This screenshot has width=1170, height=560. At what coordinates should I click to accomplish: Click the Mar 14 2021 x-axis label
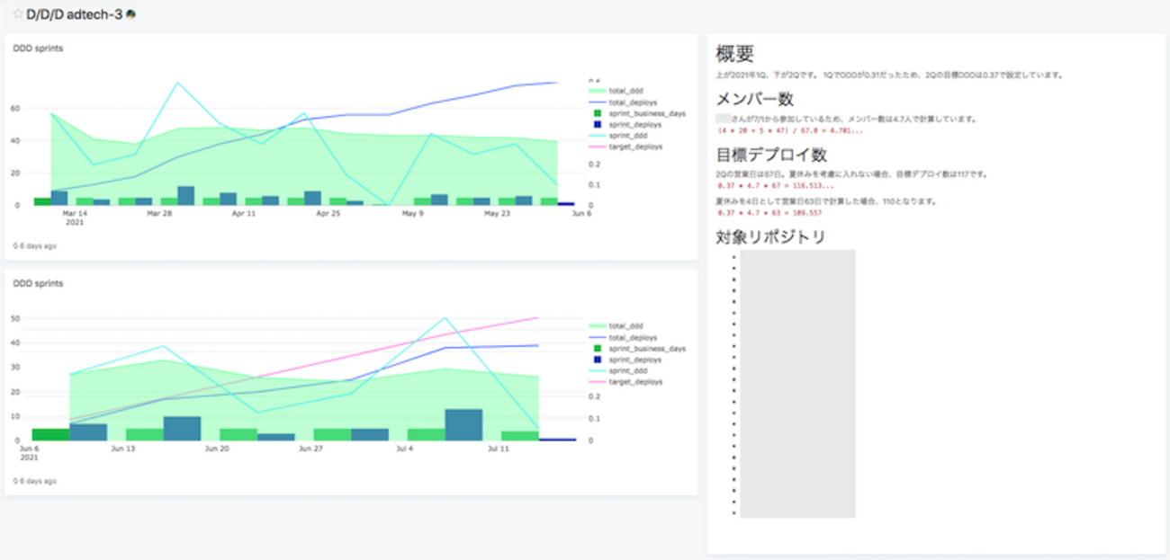coord(74,218)
